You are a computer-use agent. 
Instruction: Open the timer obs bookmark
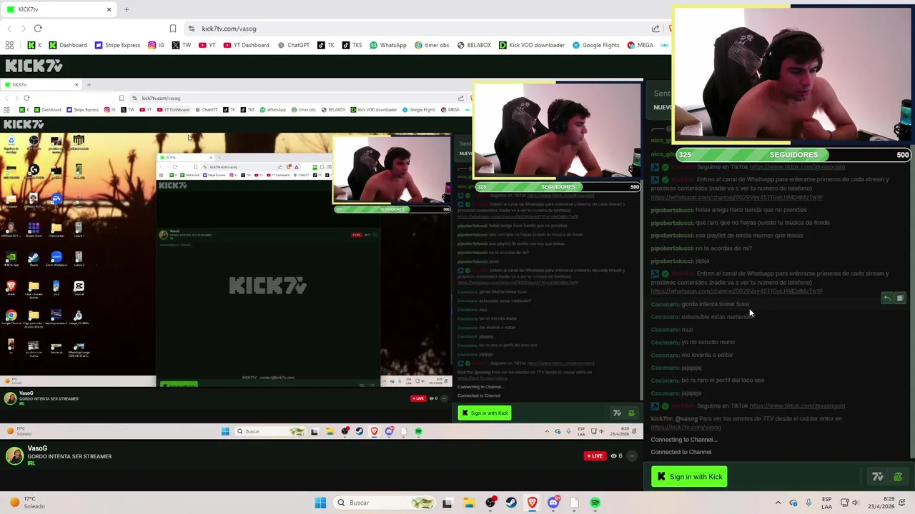(x=431, y=45)
